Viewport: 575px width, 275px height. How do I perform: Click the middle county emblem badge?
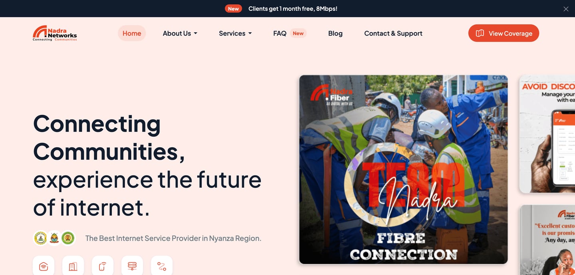click(x=54, y=238)
